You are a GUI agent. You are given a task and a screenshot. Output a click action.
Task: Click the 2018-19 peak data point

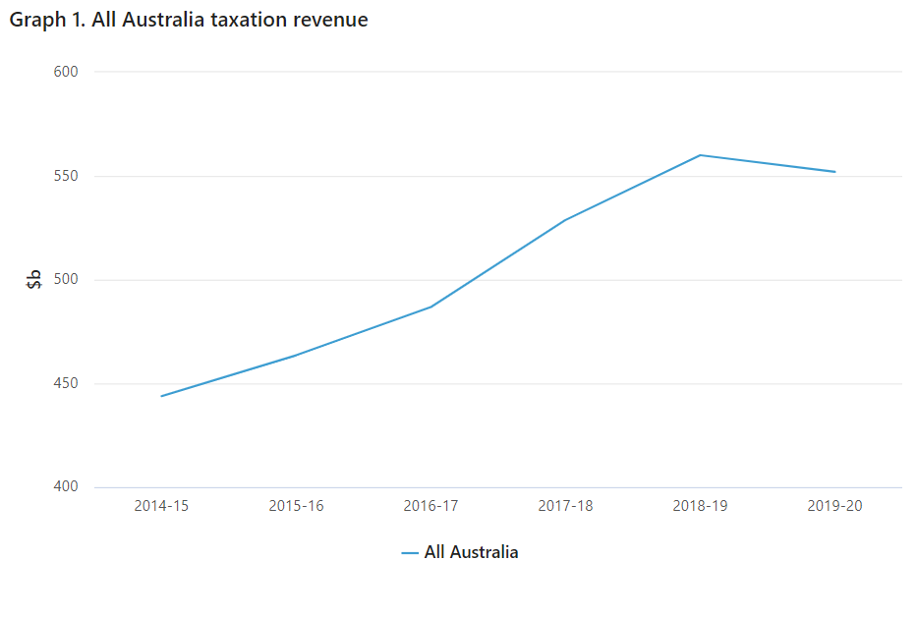click(x=700, y=155)
